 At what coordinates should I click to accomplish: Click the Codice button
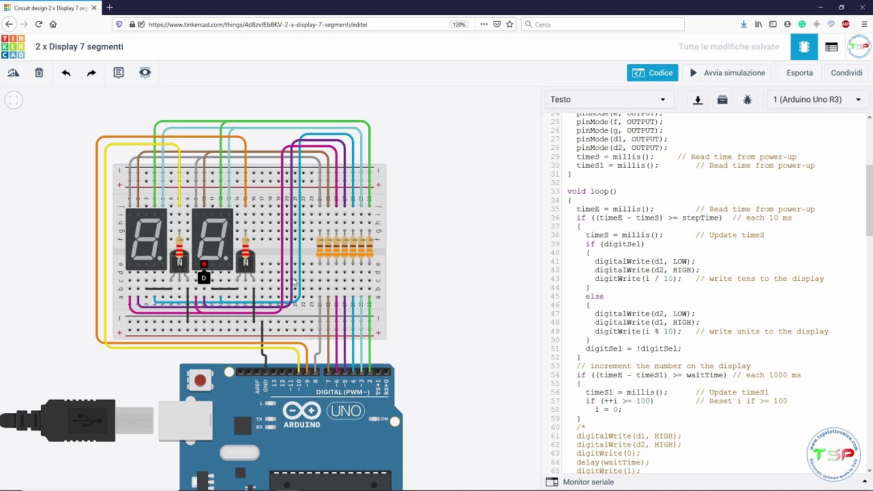tap(653, 73)
